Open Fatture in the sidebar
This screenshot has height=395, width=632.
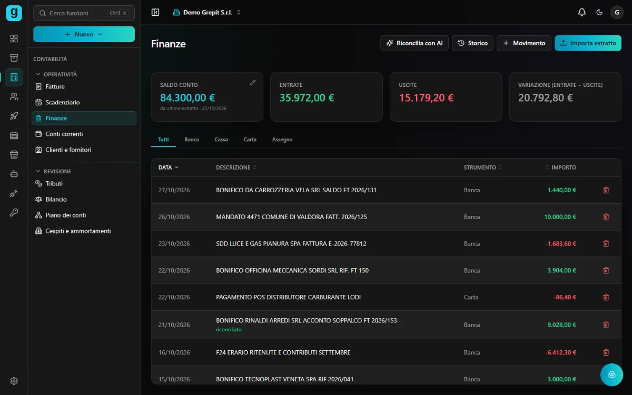pyautogui.click(x=84, y=86)
